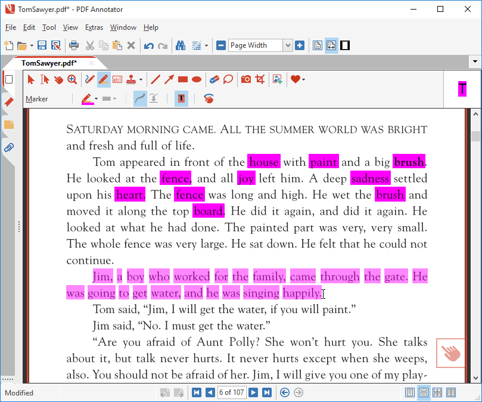The height and width of the screenshot is (402, 482).
Task: Select the Marker highlighter tool
Action: click(104, 79)
